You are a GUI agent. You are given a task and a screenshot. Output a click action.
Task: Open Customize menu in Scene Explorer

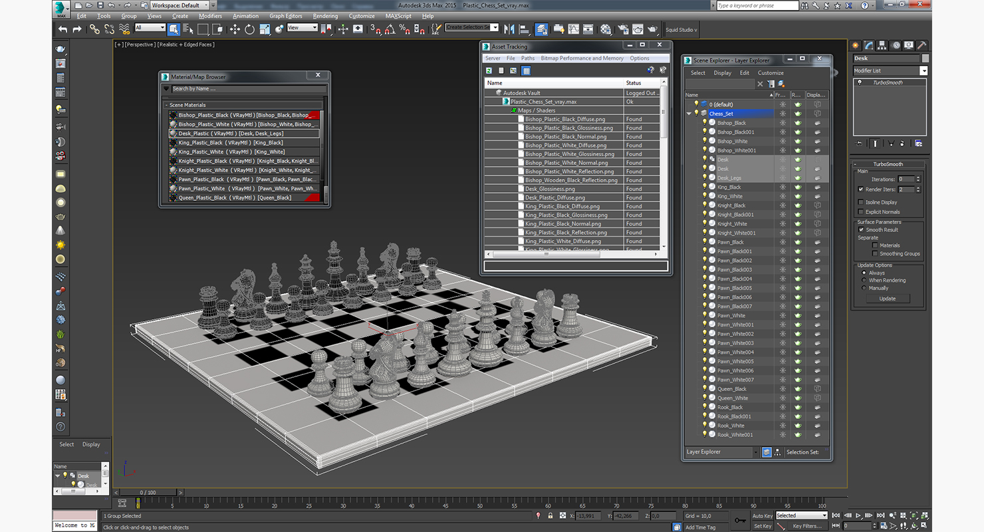tap(771, 73)
